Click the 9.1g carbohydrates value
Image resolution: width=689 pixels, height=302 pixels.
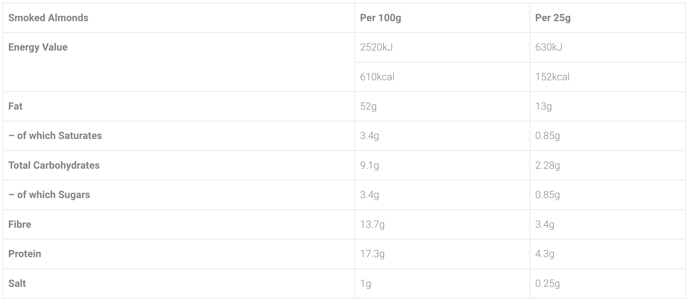tap(369, 166)
